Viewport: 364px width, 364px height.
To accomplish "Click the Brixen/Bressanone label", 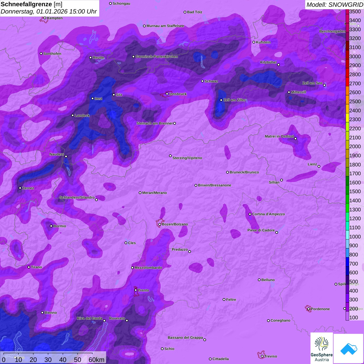I will point(215,185).
